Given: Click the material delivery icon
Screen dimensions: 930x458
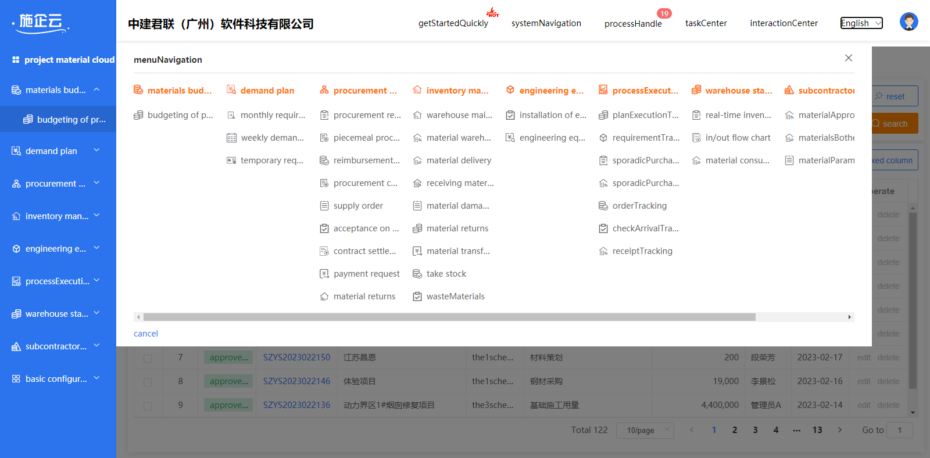Looking at the screenshot, I should (x=417, y=160).
